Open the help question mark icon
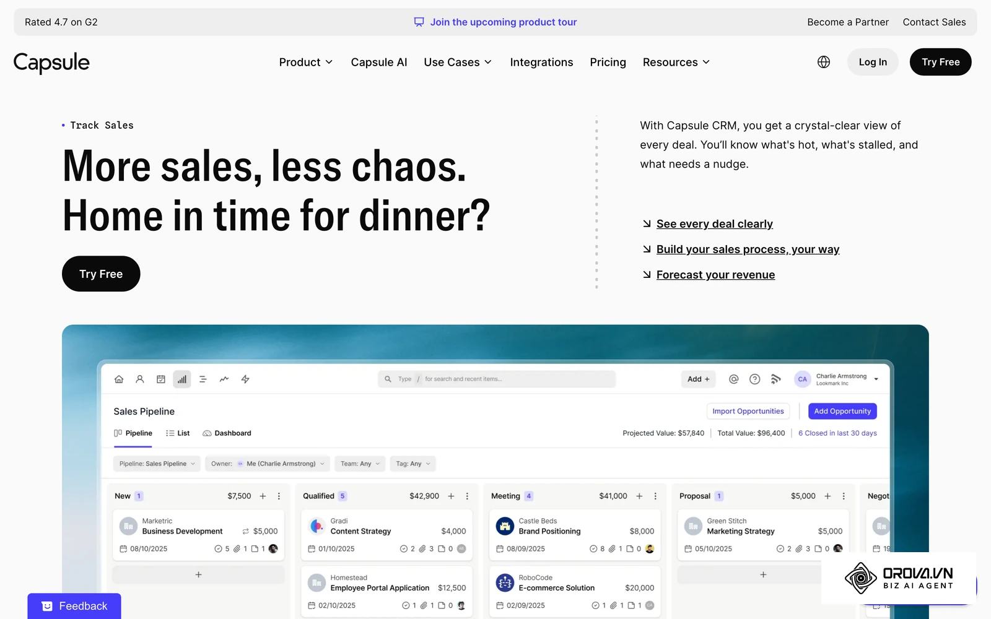Image resolution: width=991 pixels, height=619 pixels. [x=755, y=379]
